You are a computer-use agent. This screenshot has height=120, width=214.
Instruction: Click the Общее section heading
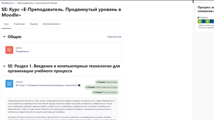pos(15,37)
